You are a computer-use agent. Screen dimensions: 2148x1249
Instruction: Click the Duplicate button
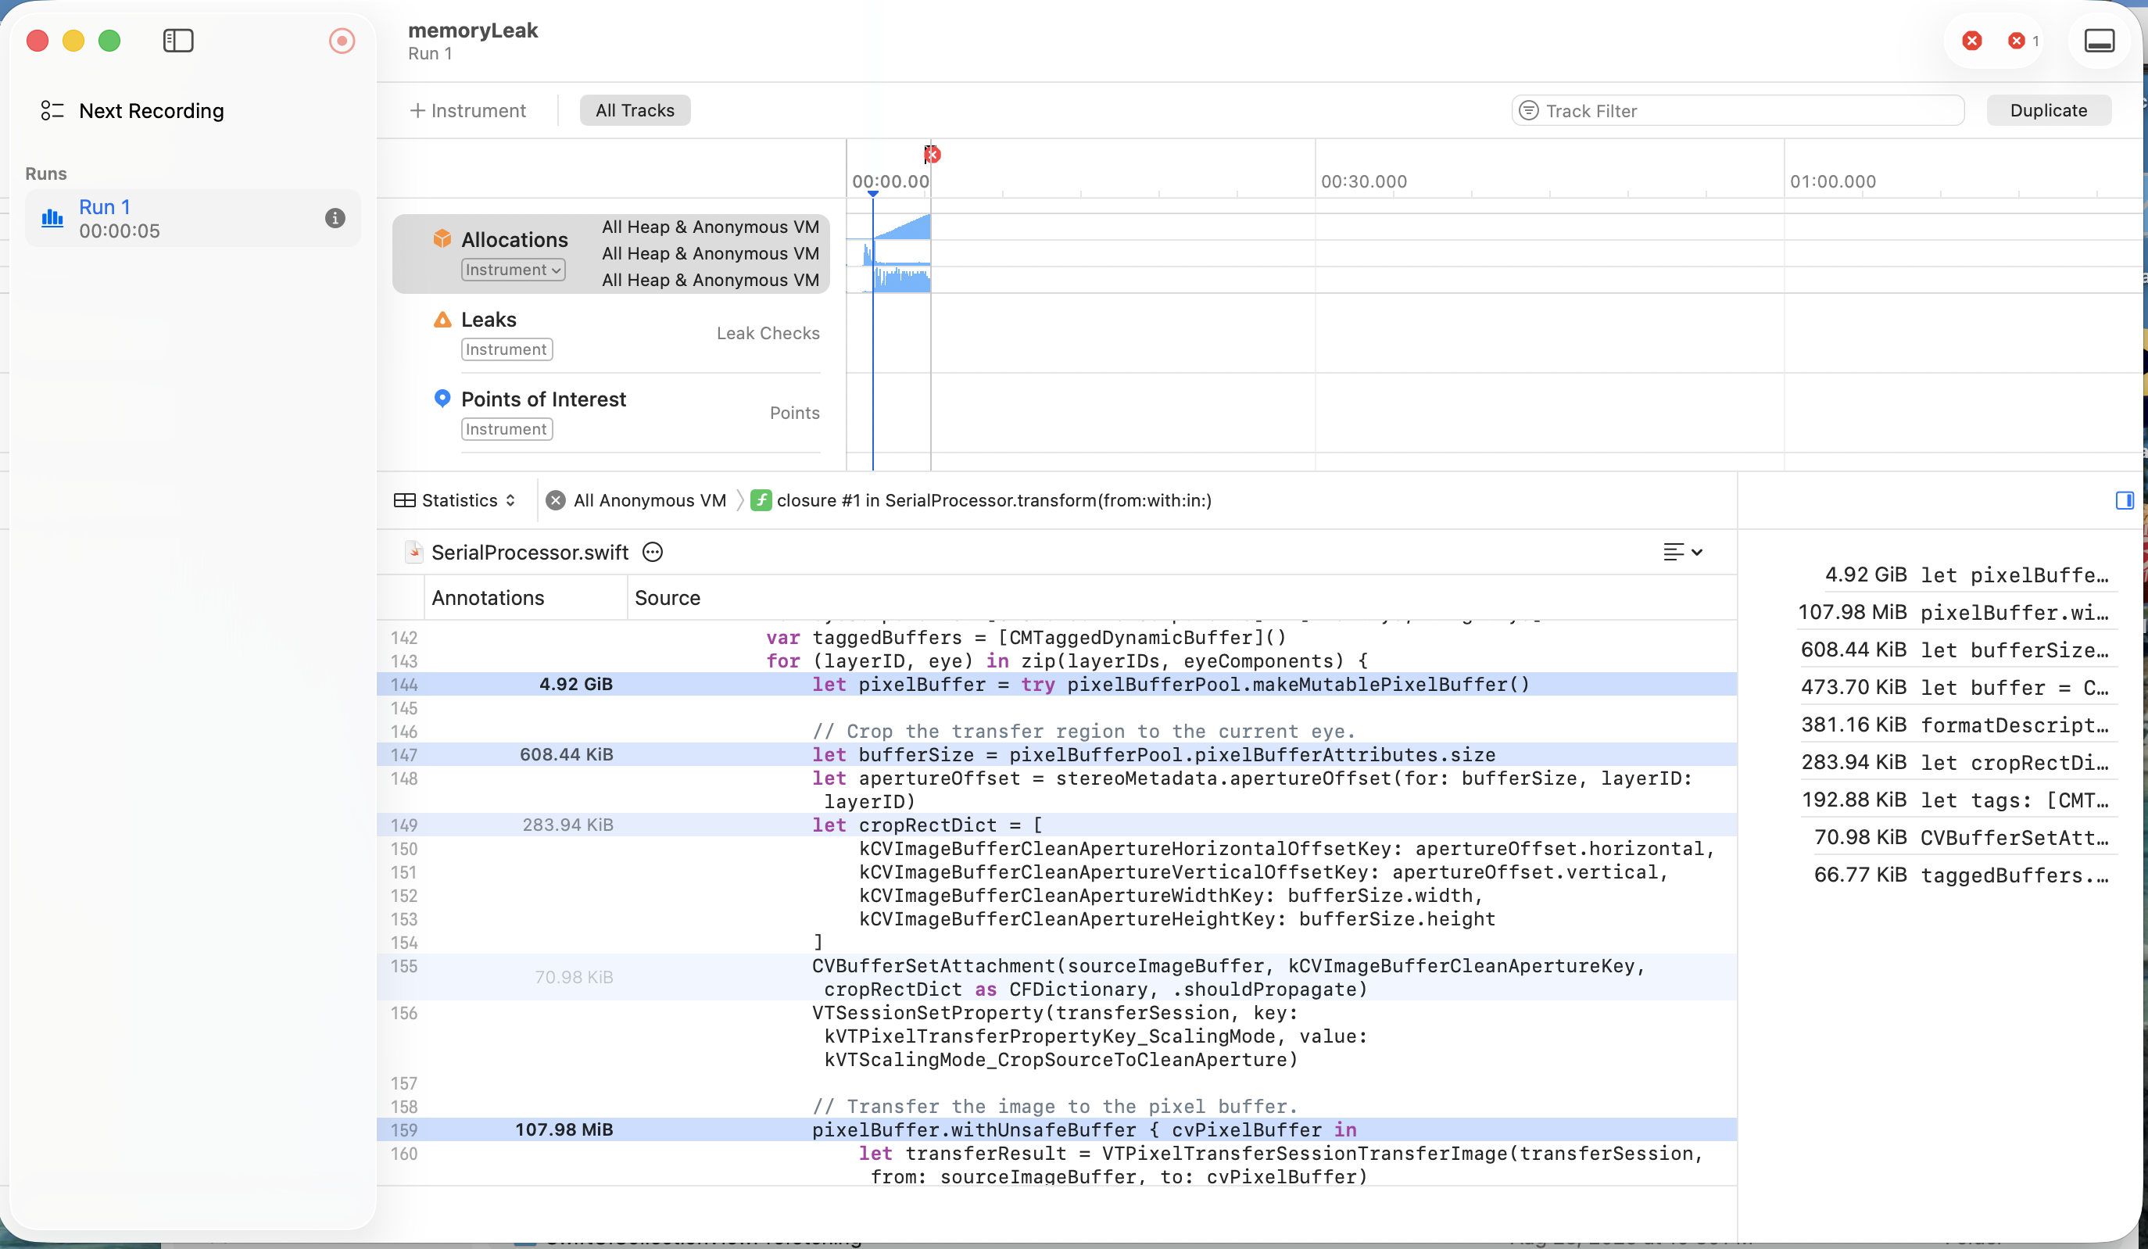(x=2048, y=111)
